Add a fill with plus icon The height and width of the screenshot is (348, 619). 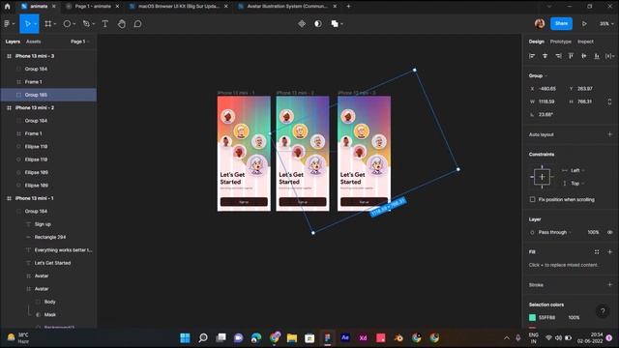[610, 251]
